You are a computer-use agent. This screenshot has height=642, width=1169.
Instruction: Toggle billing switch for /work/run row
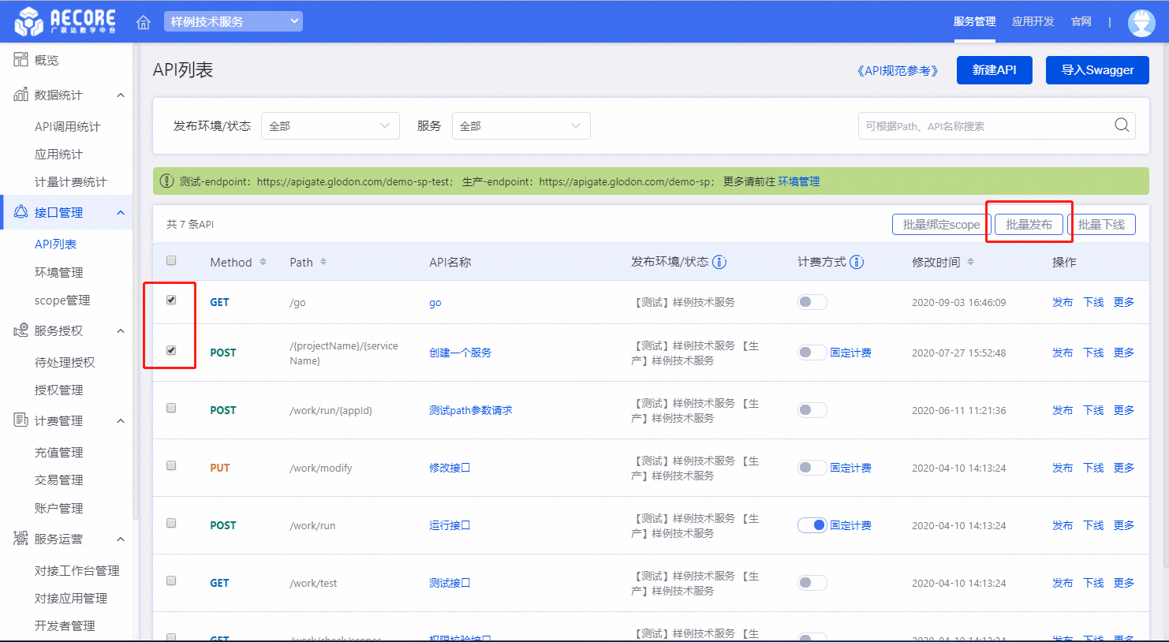812,525
